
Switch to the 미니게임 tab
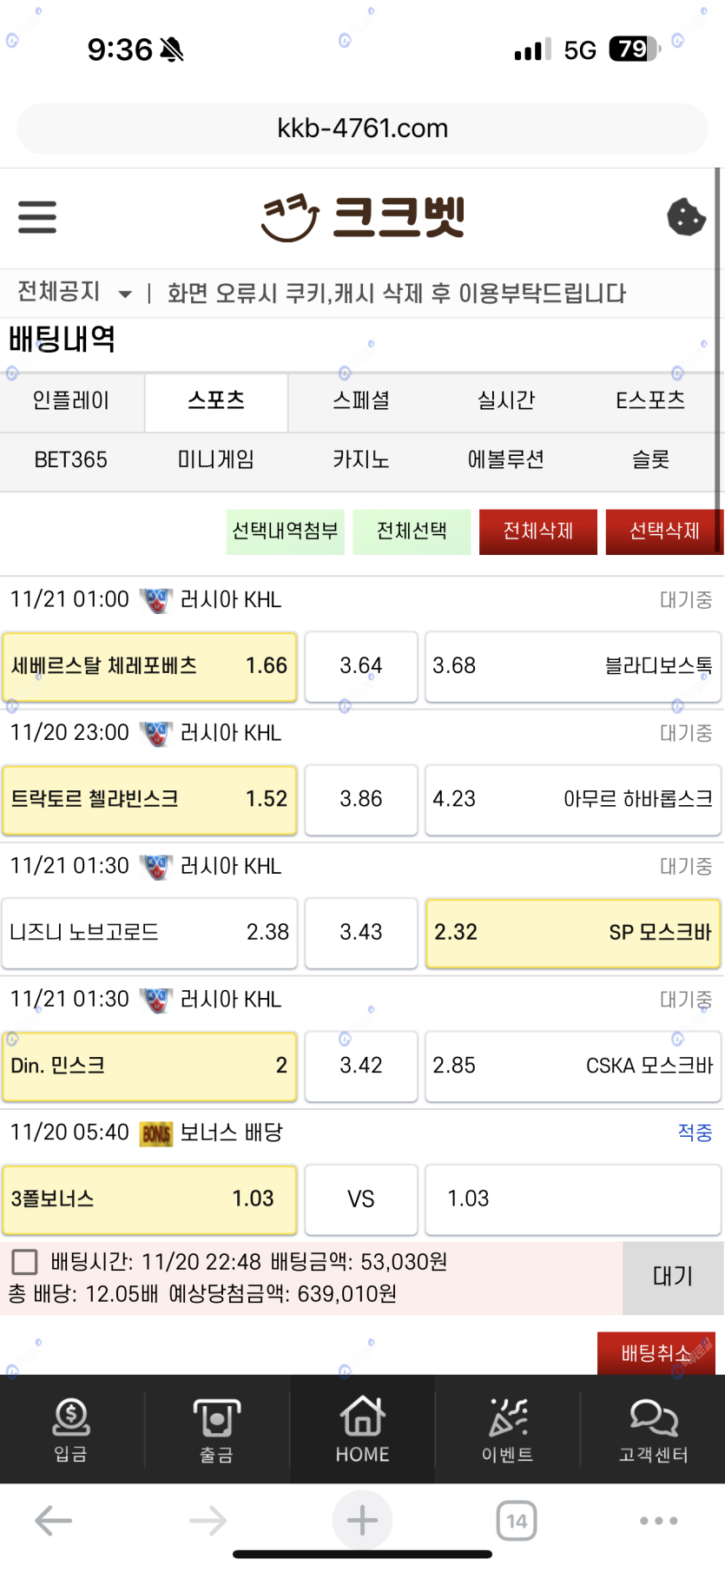[x=216, y=459]
